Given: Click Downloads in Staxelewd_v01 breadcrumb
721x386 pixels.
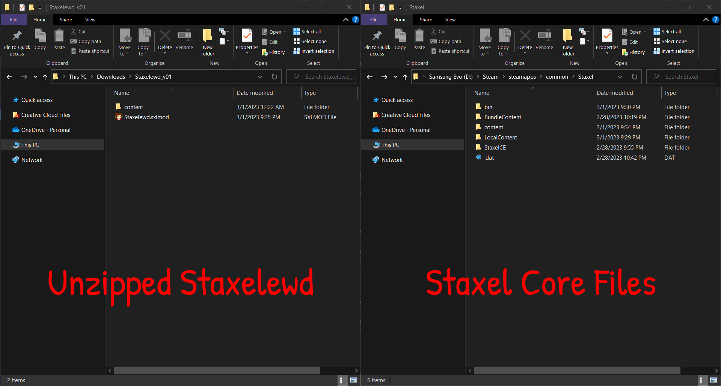Looking at the screenshot, I should (x=111, y=76).
